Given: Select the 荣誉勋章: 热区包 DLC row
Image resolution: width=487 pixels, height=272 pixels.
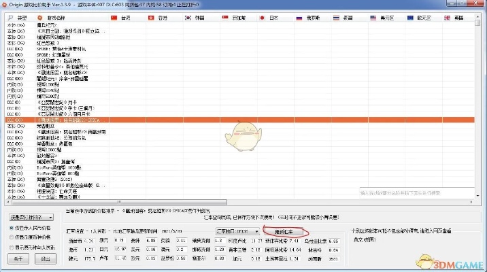Looking at the screenshot, I should point(240,143).
